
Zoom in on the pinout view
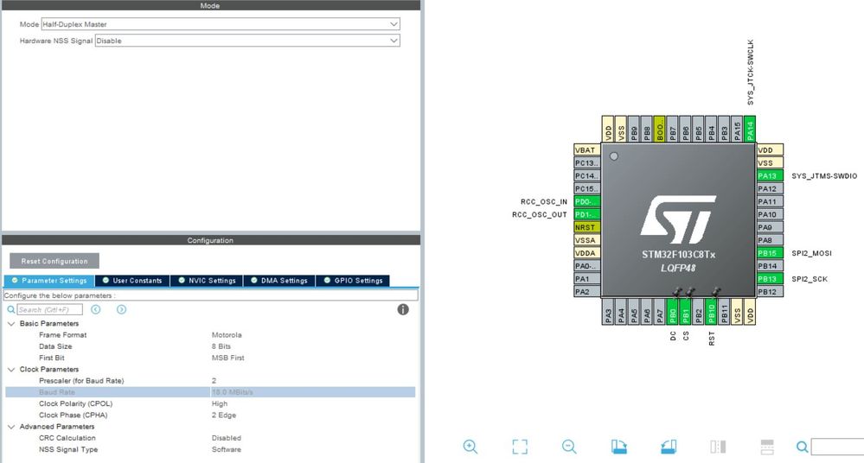[x=470, y=447]
